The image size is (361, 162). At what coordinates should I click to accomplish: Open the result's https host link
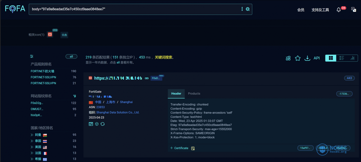tap(118, 78)
